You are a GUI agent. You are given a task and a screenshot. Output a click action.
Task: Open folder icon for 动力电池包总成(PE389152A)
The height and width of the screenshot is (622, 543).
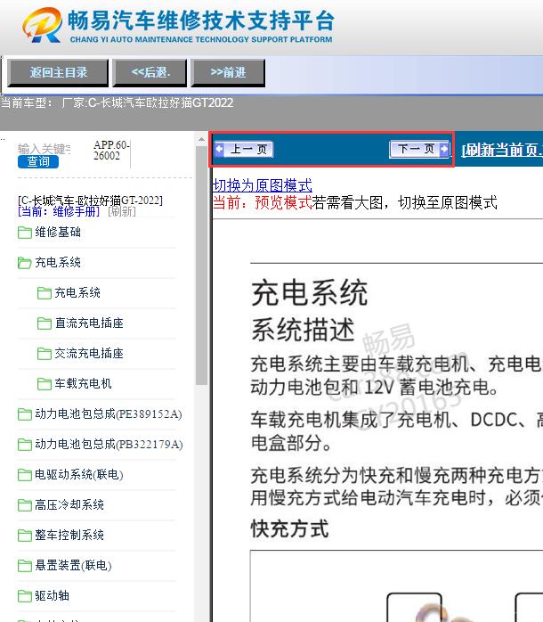(25, 414)
